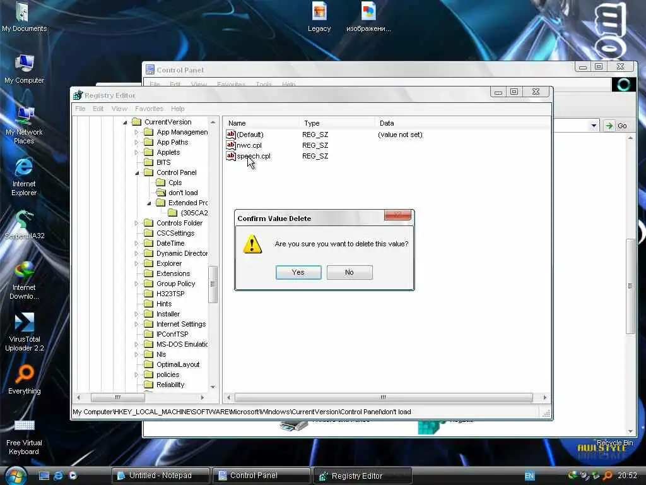Select the BITS key folder icon

(x=148, y=162)
